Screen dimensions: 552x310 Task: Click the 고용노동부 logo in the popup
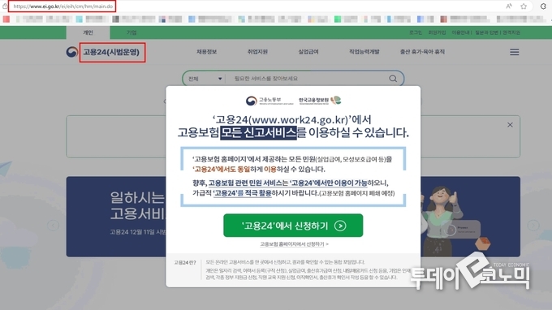click(x=270, y=101)
